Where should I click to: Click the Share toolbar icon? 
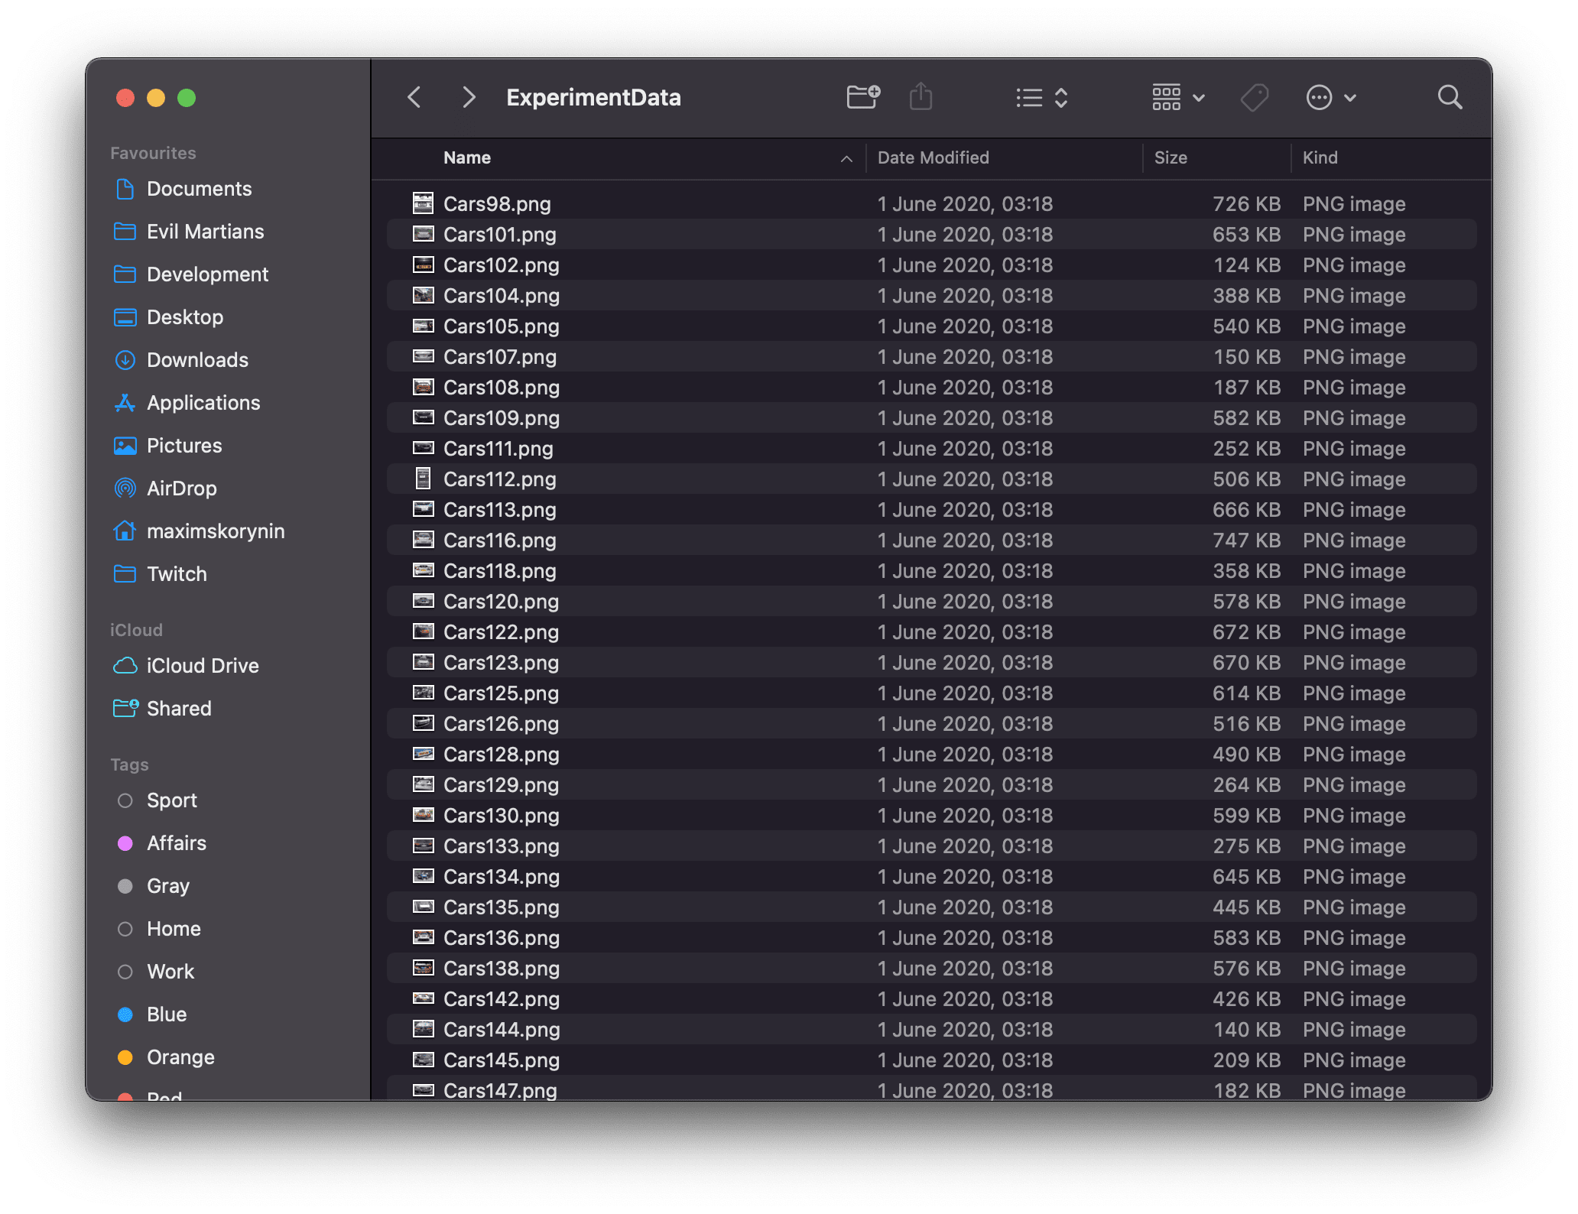(920, 97)
